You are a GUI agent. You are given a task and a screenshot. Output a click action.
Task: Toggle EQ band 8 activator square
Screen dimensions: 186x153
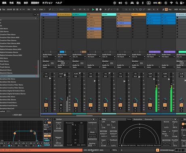pos(38,146)
